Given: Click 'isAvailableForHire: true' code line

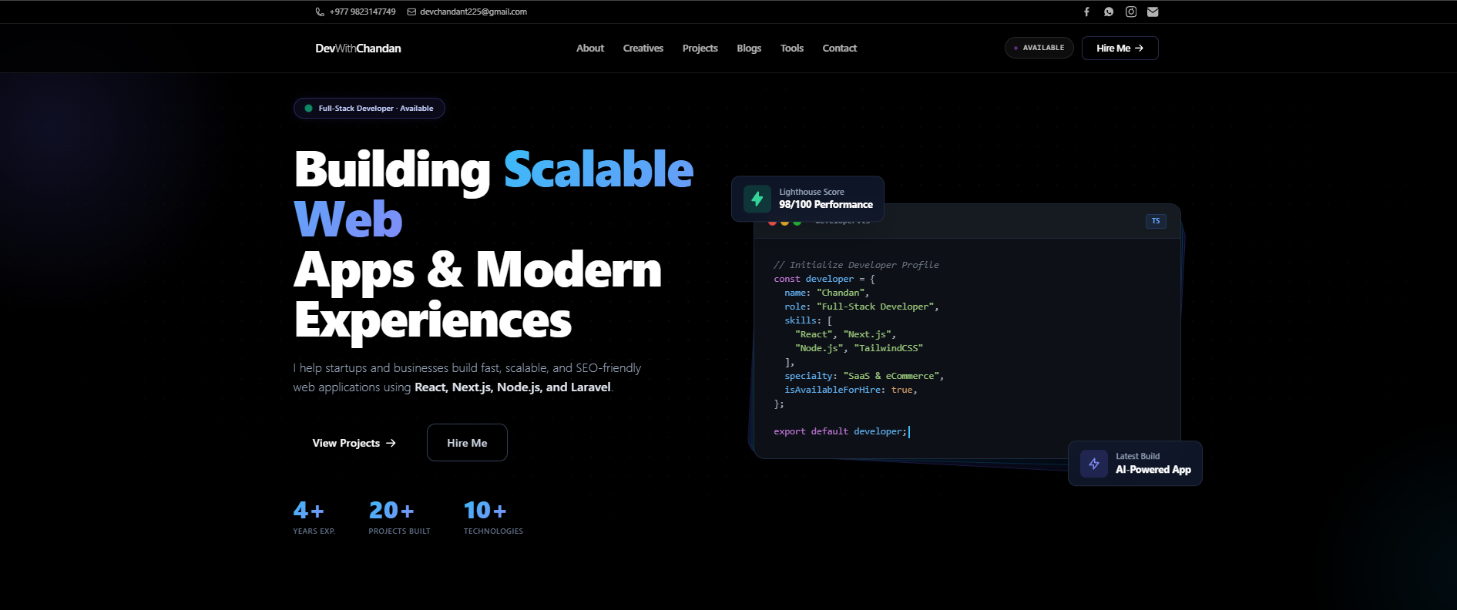Looking at the screenshot, I should coord(851,390).
